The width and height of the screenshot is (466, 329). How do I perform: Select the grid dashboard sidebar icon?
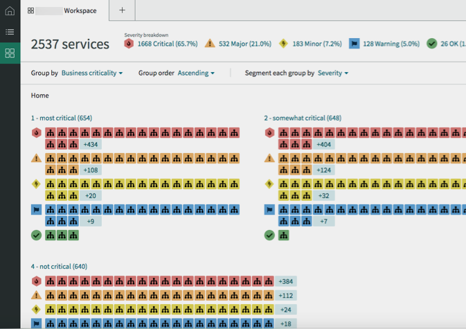(x=10, y=53)
